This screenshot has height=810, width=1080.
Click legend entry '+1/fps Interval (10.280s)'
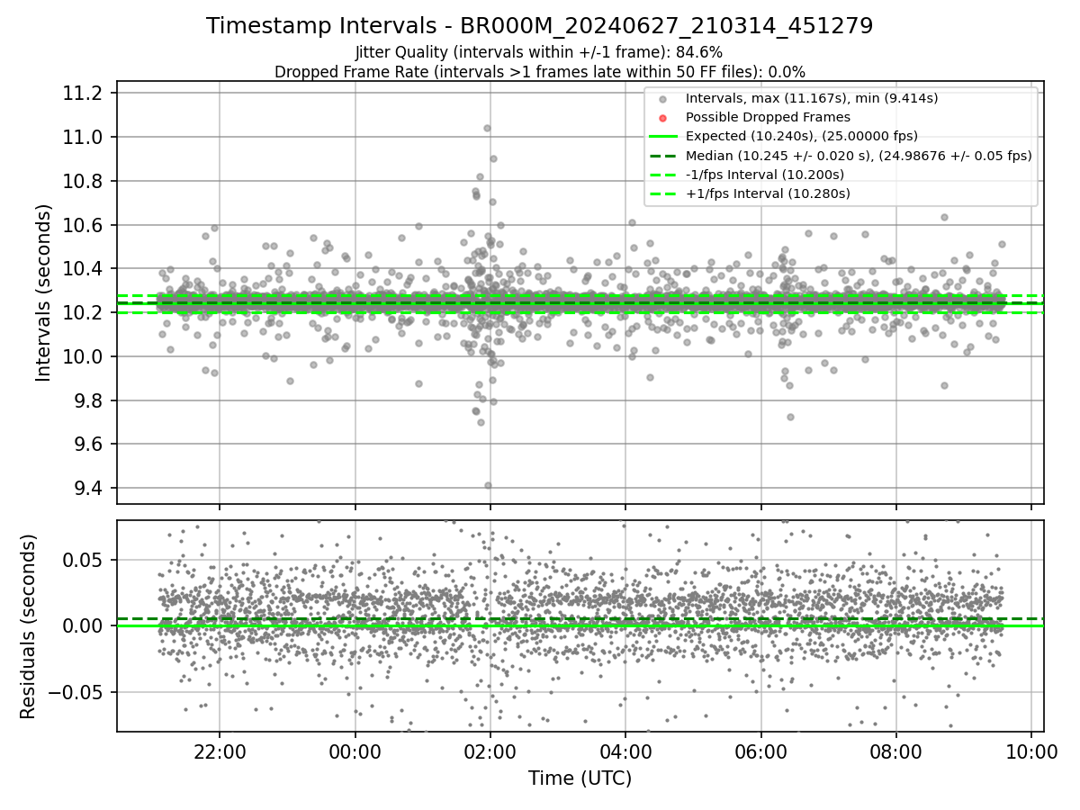[768, 193]
